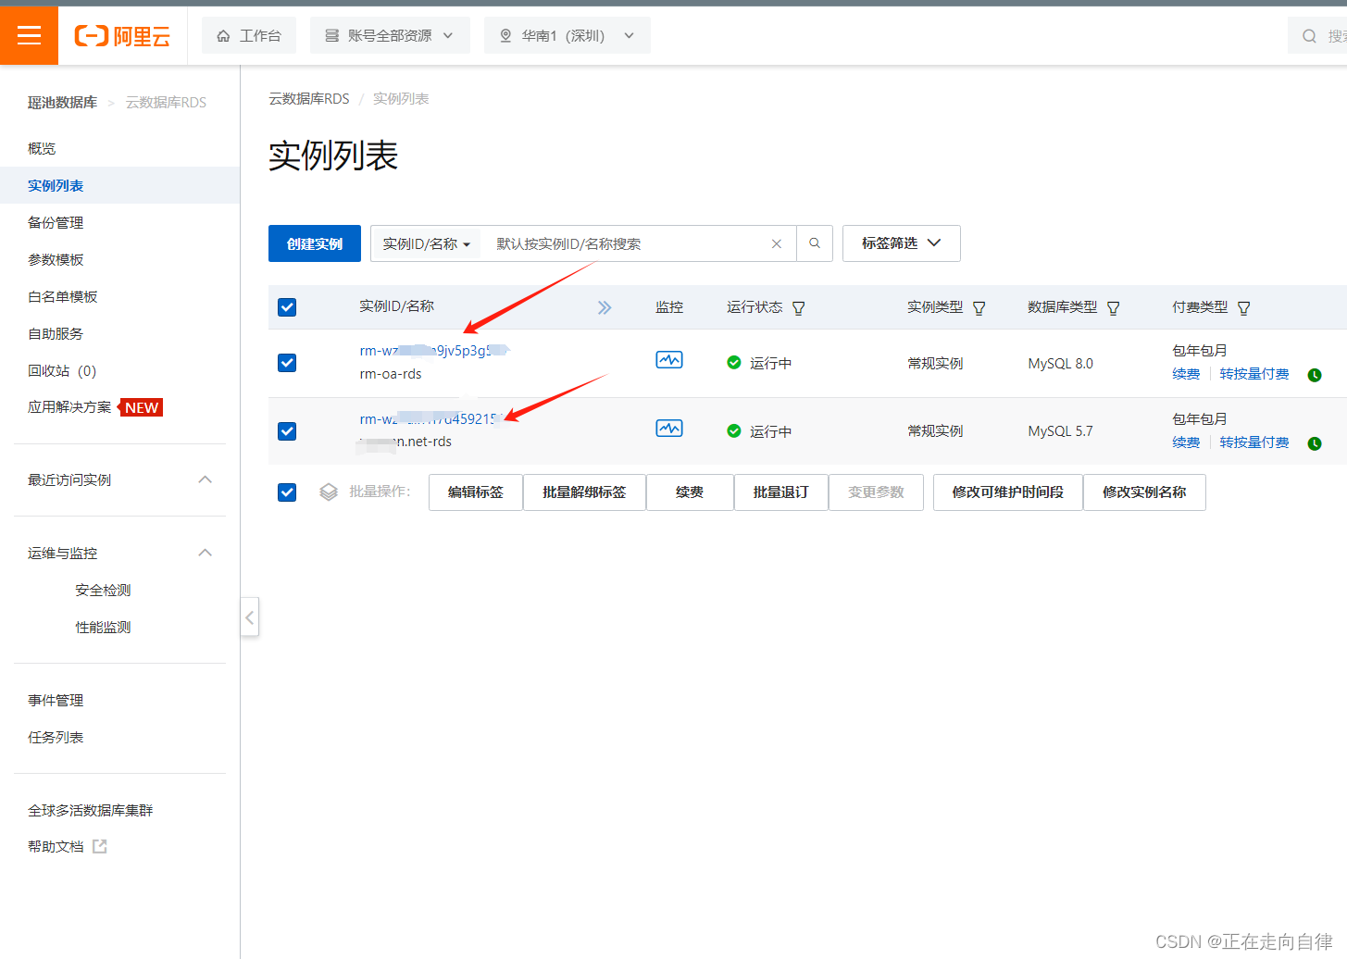Click the 修改实例名称 button
Image resolution: width=1347 pixels, height=959 pixels.
coord(1144,492)
